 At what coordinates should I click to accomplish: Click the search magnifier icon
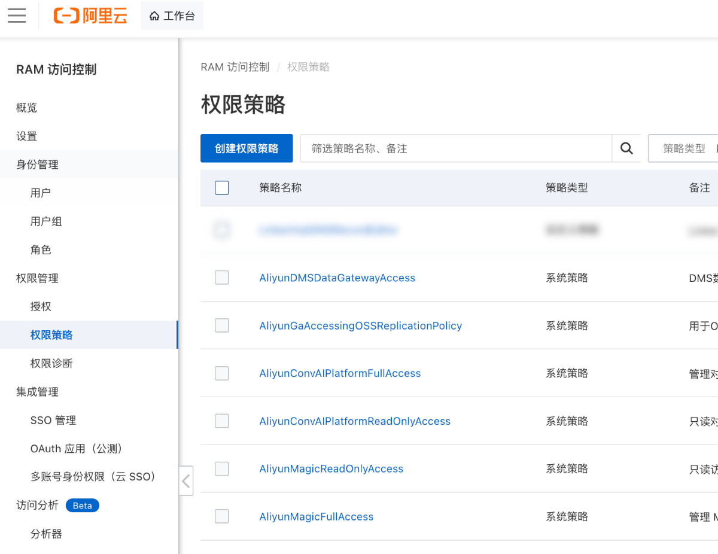point(626,148)
